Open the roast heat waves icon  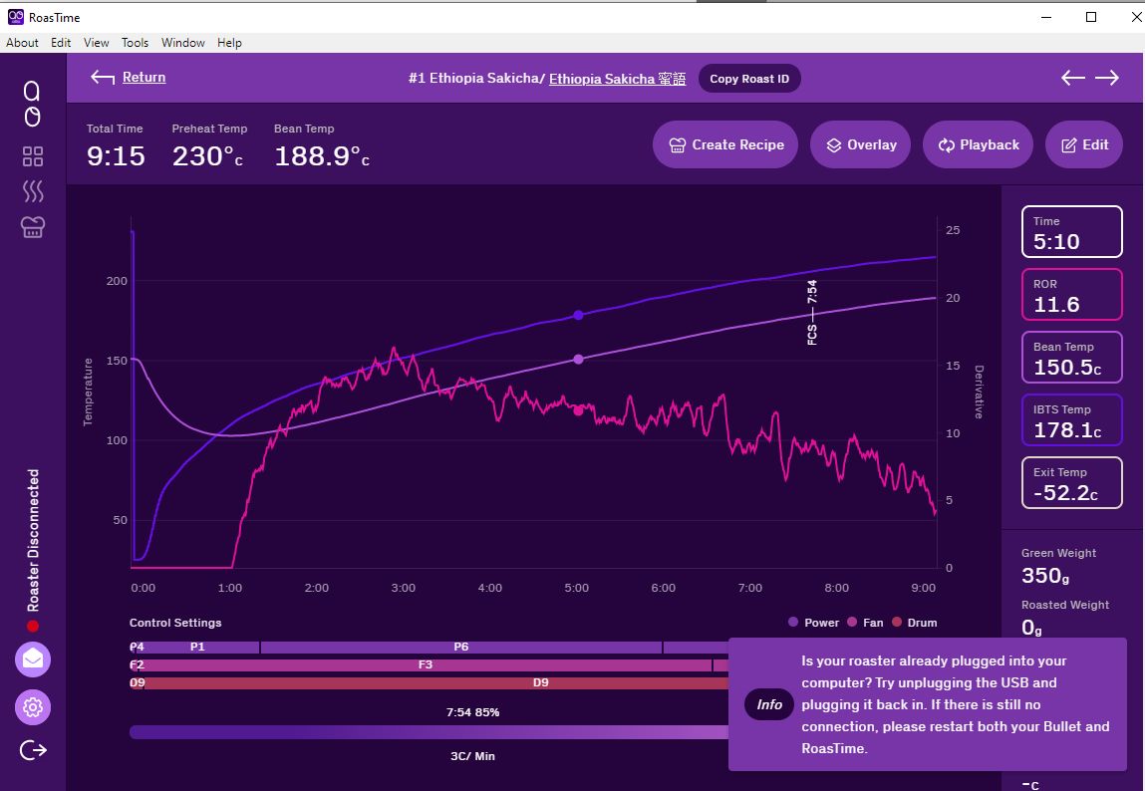[x=33, y=191]
